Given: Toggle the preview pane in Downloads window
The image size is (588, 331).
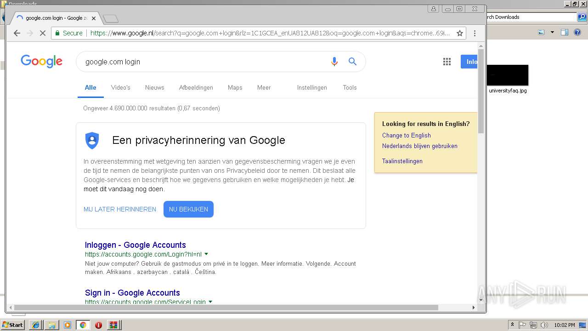Looking at the screenshot, I should 565,33.
